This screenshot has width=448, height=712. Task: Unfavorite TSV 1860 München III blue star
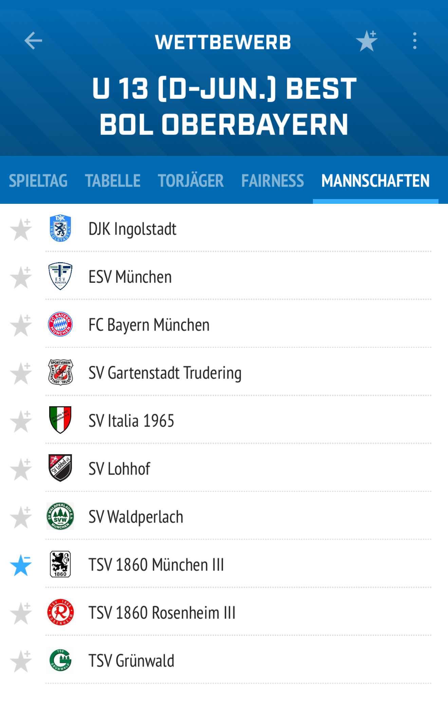(21, 565)
